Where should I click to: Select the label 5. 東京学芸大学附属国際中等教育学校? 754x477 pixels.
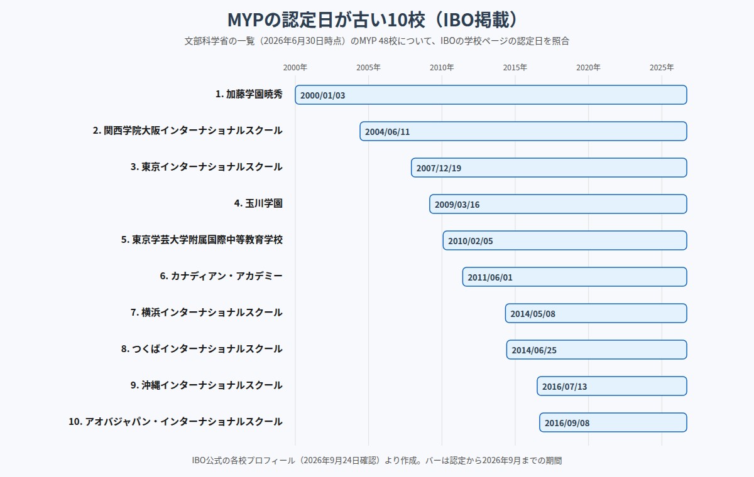(x=202, y=240)
